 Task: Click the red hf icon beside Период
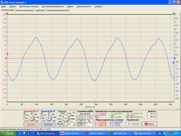point(74,113)
